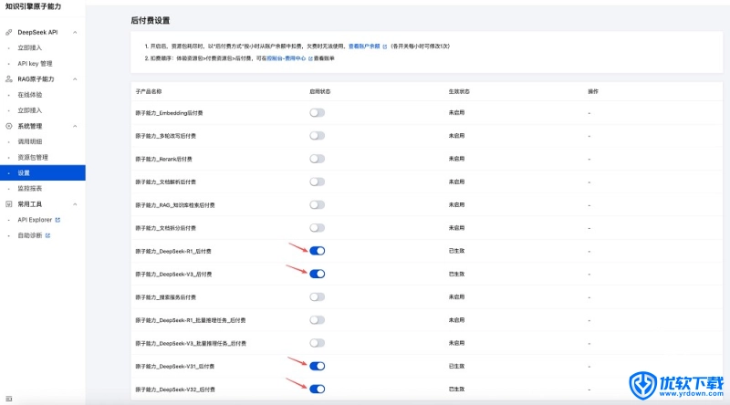Click the 常用工具 section icon

click(9, 204)
